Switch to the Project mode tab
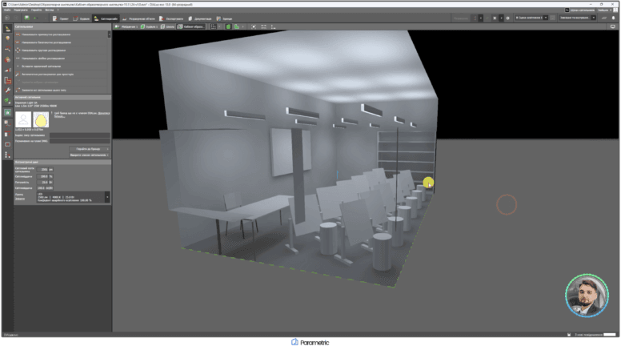 [x=61, y=18]
